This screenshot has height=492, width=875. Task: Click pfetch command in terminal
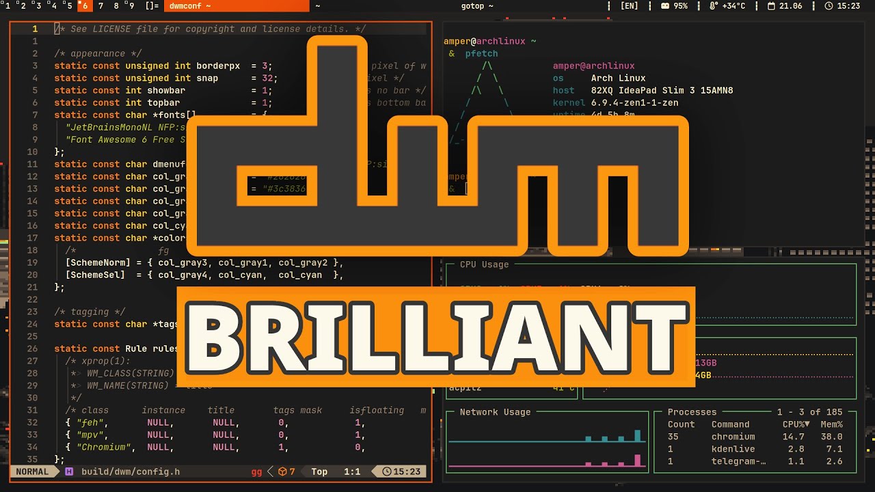[481, 53]
